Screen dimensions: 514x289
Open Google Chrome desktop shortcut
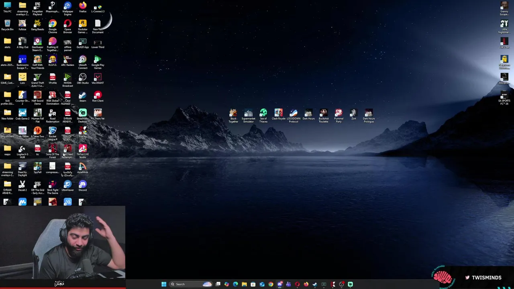click(x=53, y=26)
